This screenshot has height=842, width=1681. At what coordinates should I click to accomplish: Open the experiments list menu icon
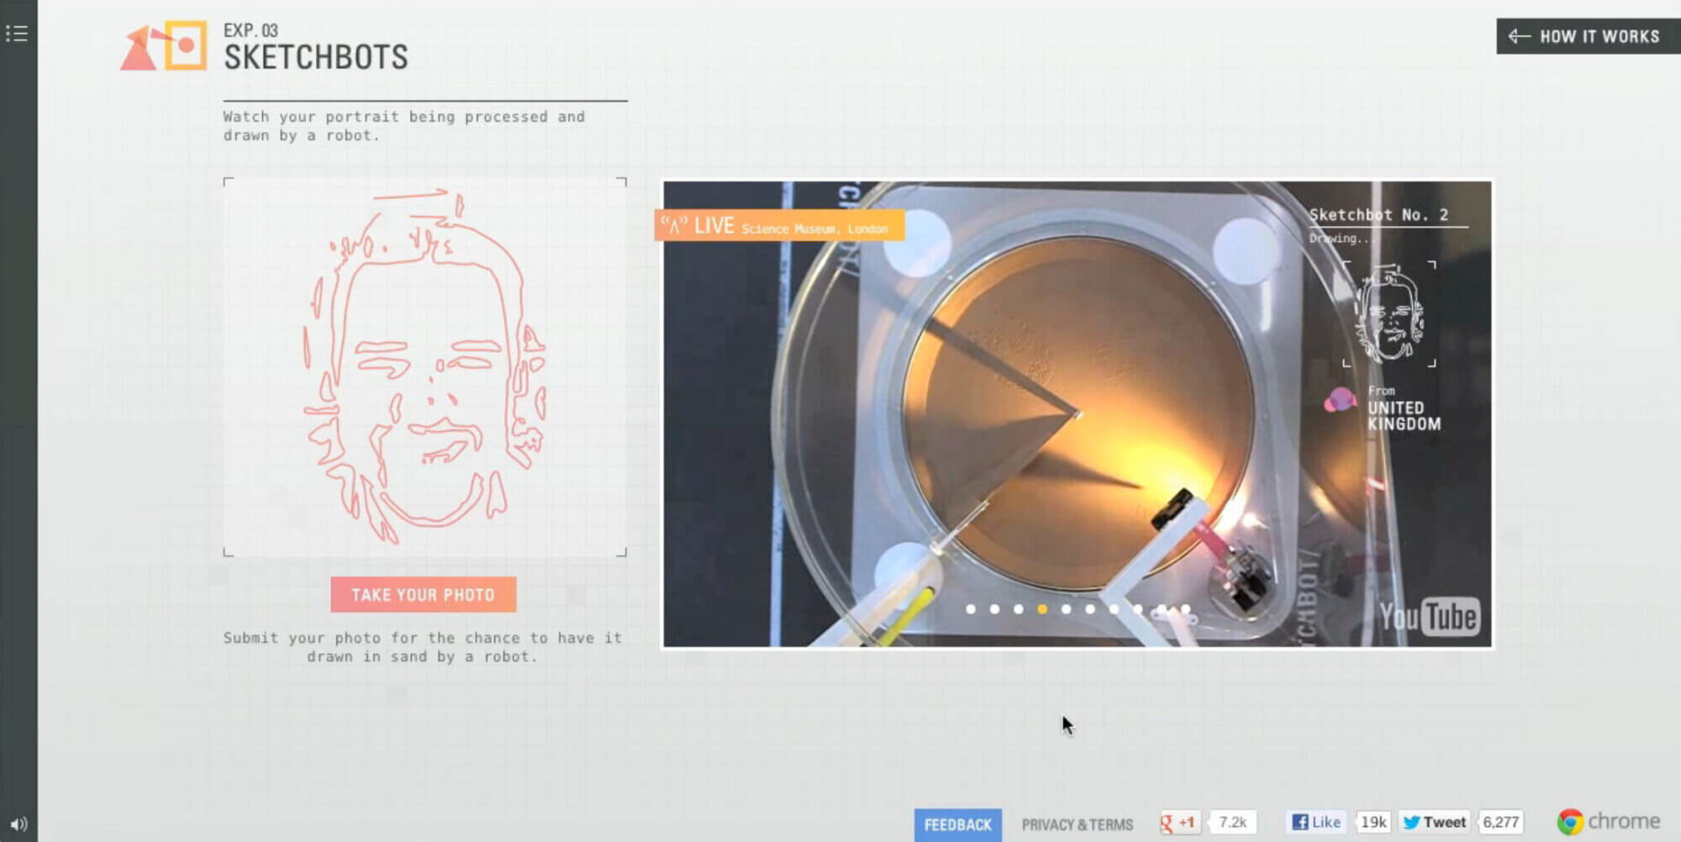coord(17,34)
